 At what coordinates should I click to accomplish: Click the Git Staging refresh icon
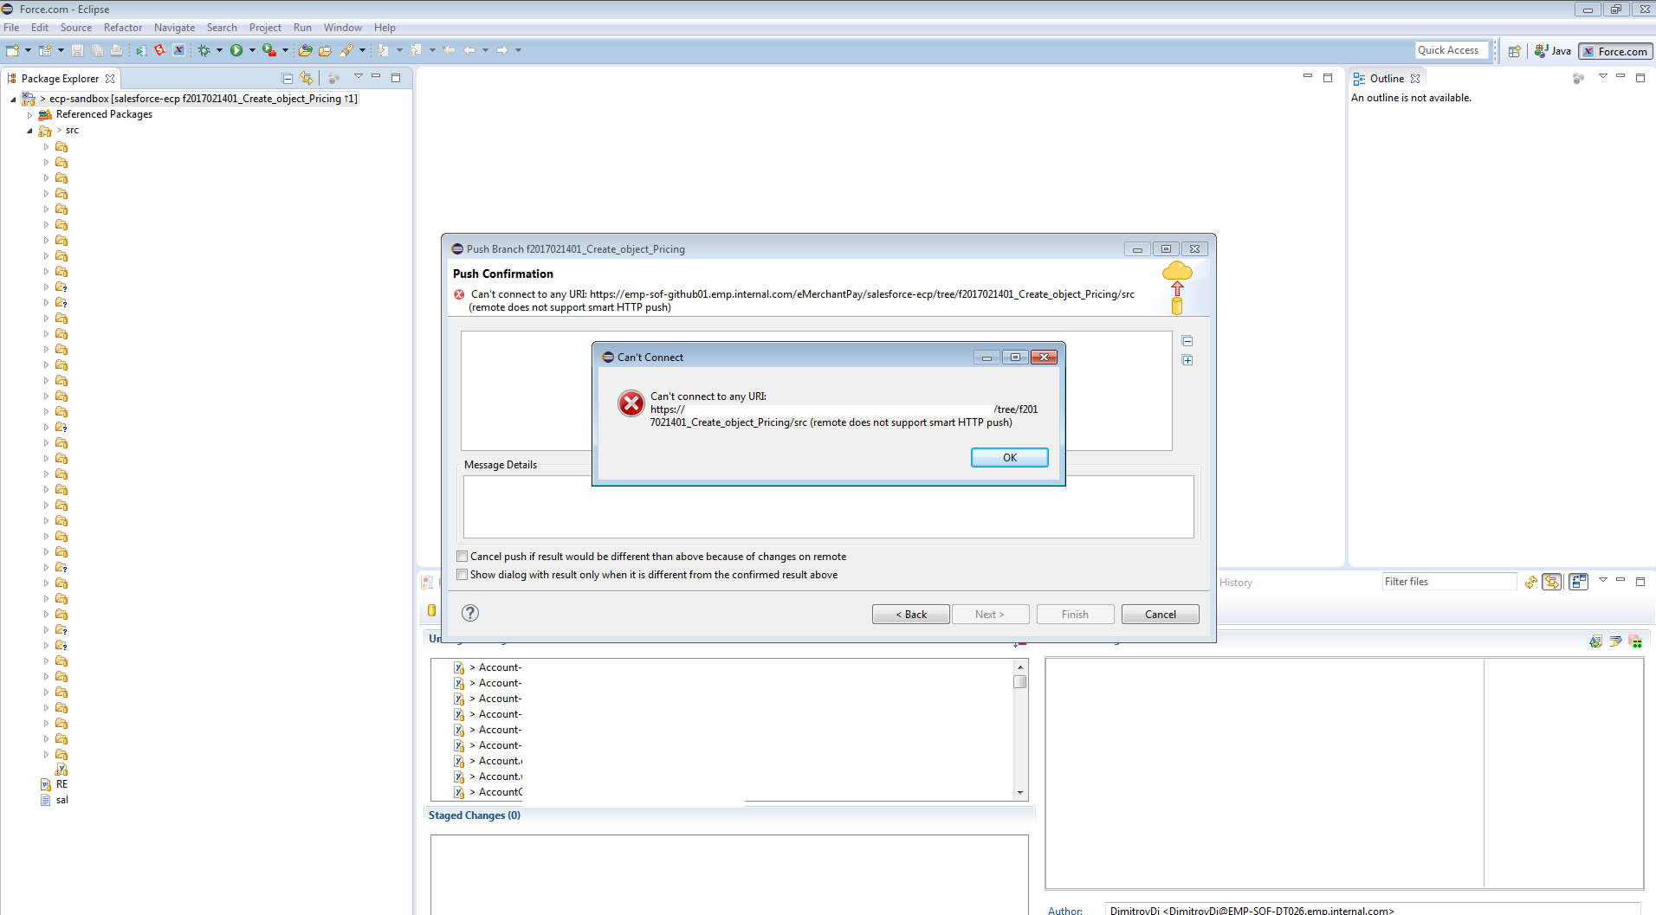1531,582
